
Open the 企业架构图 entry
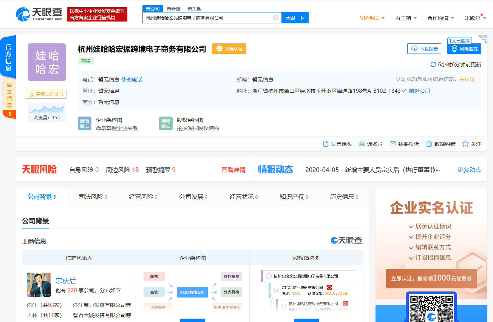108,123
